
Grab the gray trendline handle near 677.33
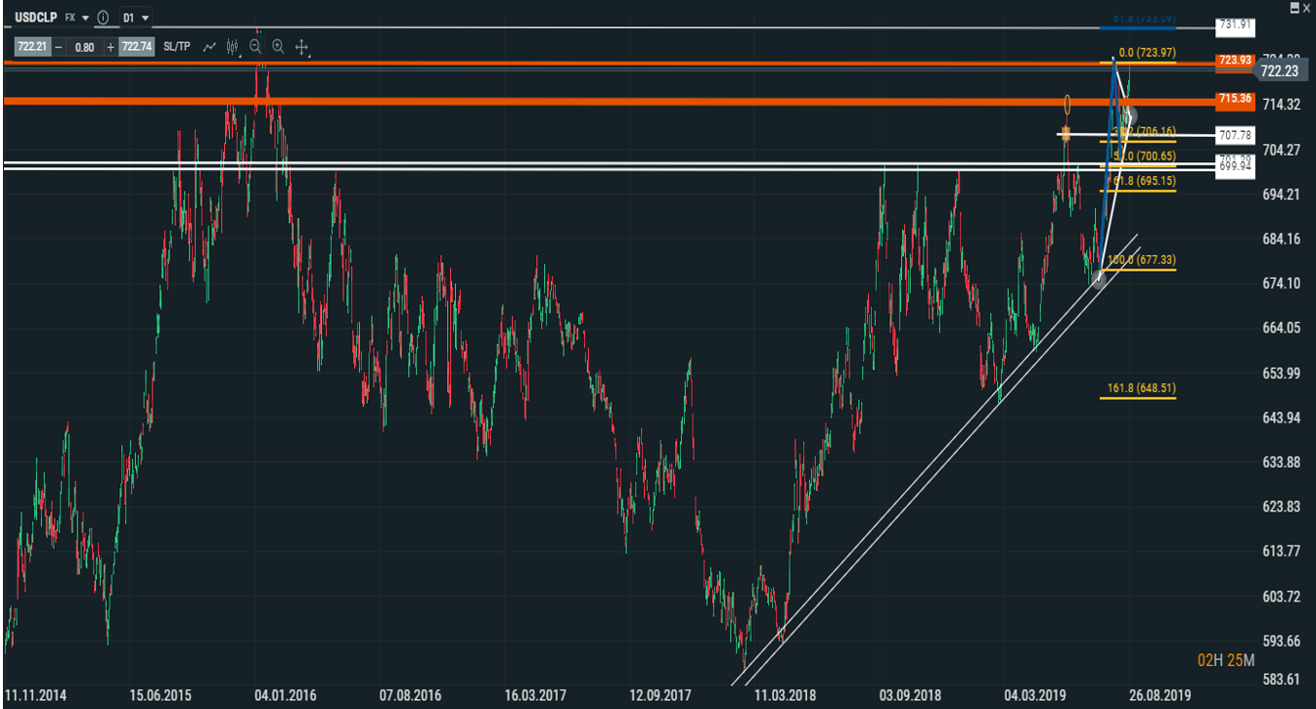pyautogui.click(x=1099, y=279)
